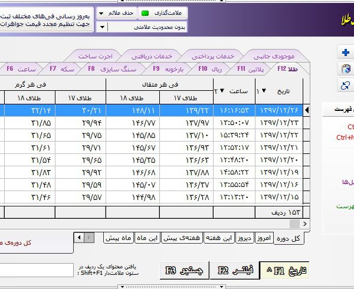The height and width of the screenshot is (289, 354).
Task: Switch to the پلاتین F11 tab
Action: (250, 69)
